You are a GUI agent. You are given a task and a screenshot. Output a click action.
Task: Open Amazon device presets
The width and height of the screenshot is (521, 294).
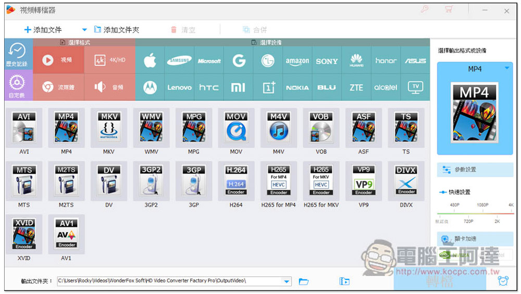click(297, 60)
